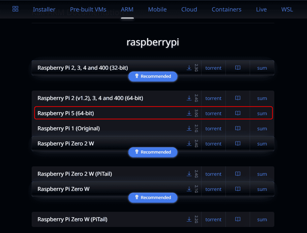Image resolution: width=307 pixels, height=233 pixels.
Task: Select the 'Raspberry Pi 5 (64-bit)' row title
Action: point(66,113)
